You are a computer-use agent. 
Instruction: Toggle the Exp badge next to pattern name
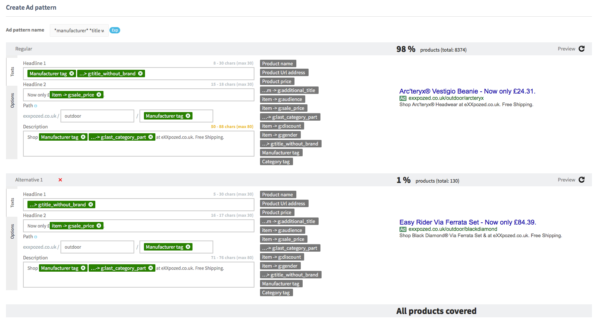115,30
